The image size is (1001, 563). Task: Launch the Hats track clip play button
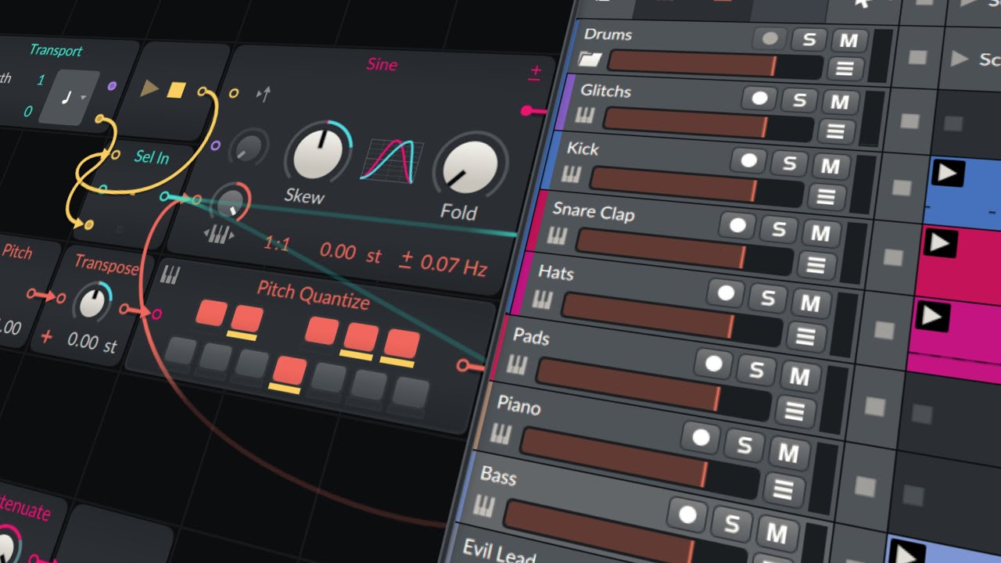coord(931,316)
